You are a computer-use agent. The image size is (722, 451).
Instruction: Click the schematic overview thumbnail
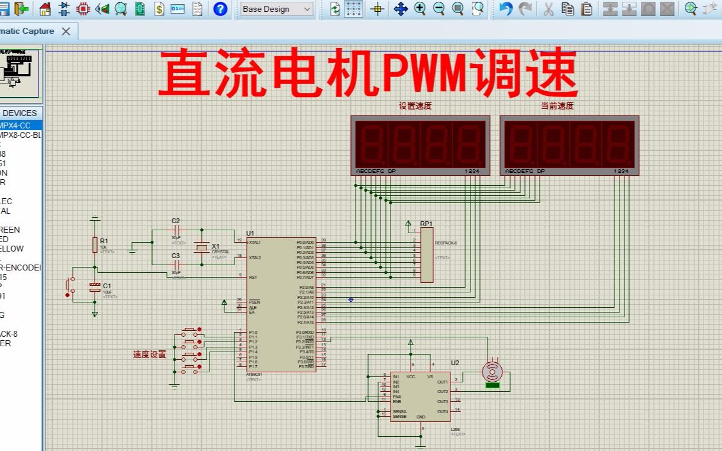coord(20,72)
